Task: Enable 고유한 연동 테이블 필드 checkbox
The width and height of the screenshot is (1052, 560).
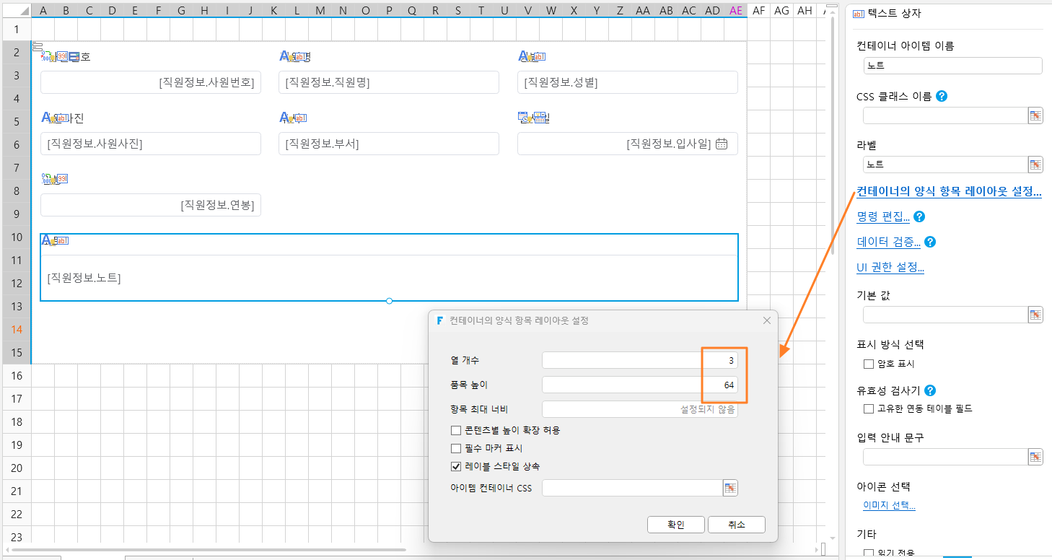Action: pos(869,408)
